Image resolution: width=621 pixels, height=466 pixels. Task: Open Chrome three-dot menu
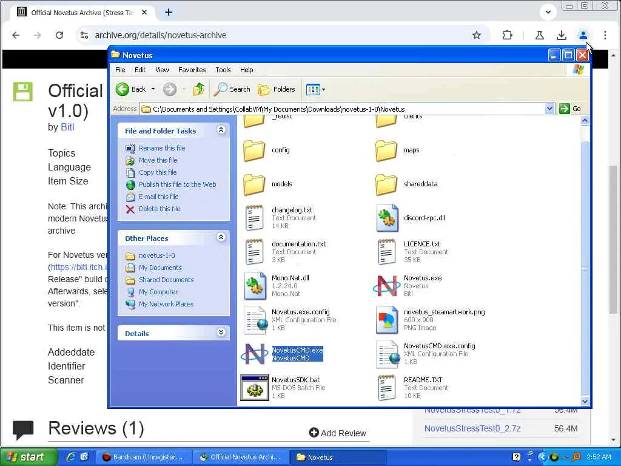605,35
